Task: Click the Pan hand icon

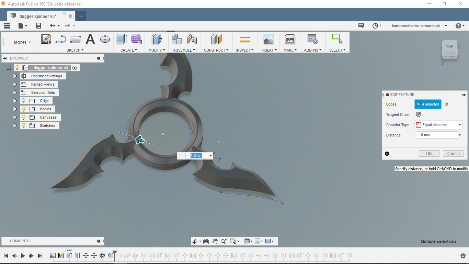Action: point(215,241)
